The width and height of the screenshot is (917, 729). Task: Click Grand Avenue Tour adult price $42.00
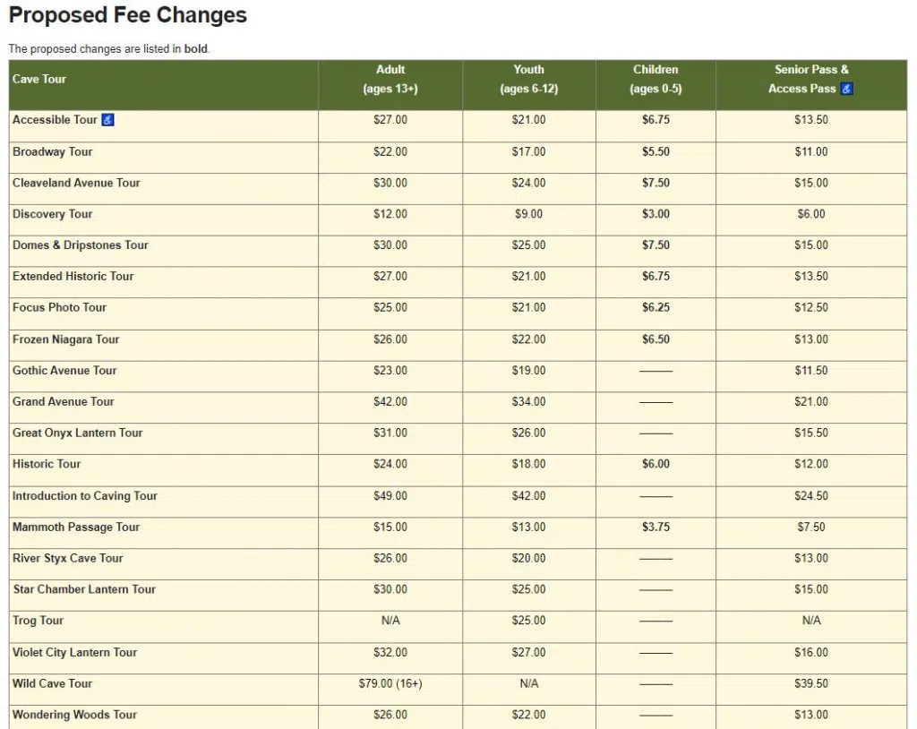[390, 401]
